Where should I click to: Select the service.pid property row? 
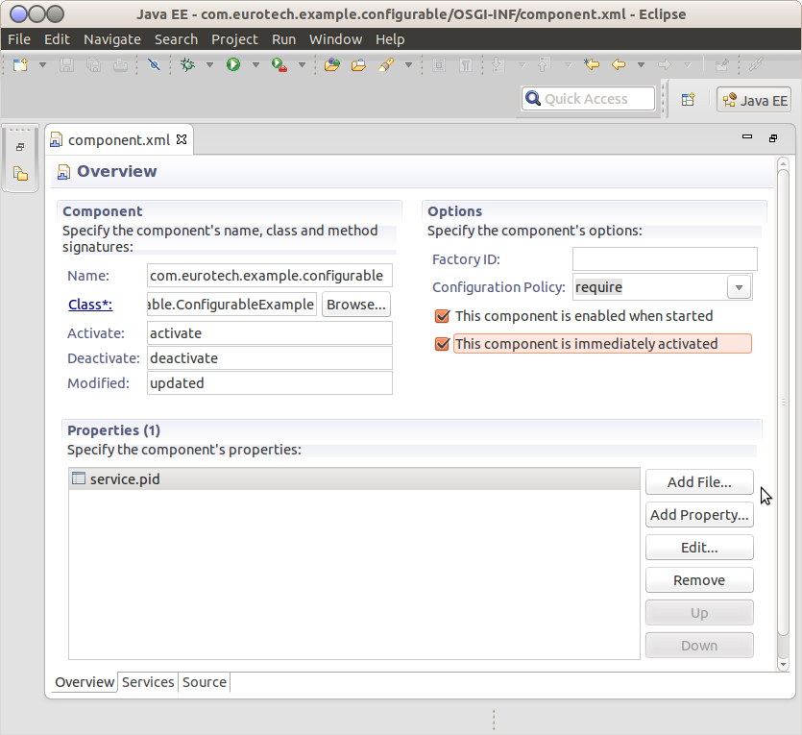(354, 479)
